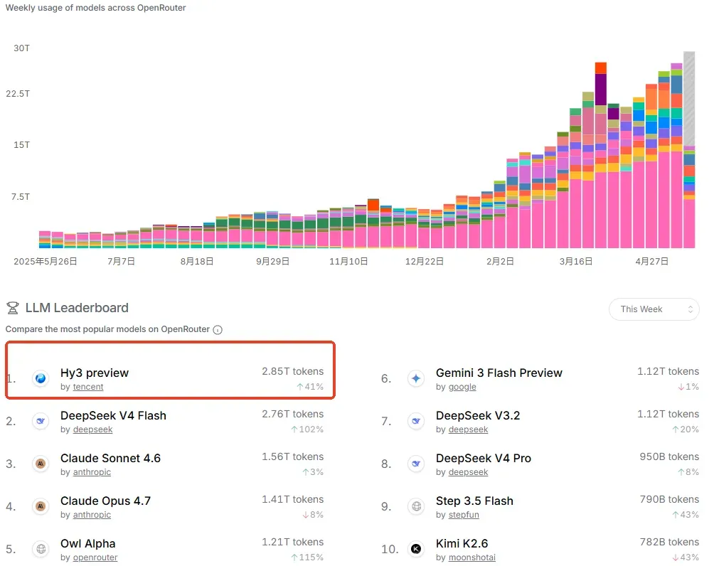Open the Gemini 3 Flash Preview model title
This screenshot has width=714, height=566.
click(499, 373)
